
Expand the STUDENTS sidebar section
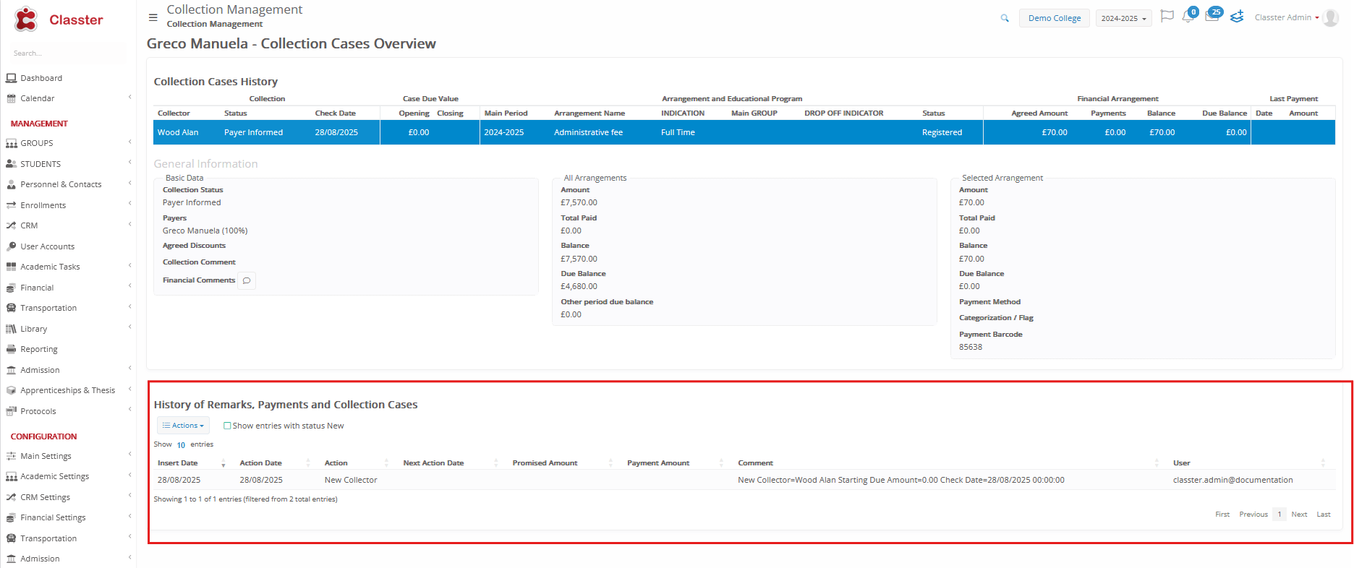coord(41,164)
